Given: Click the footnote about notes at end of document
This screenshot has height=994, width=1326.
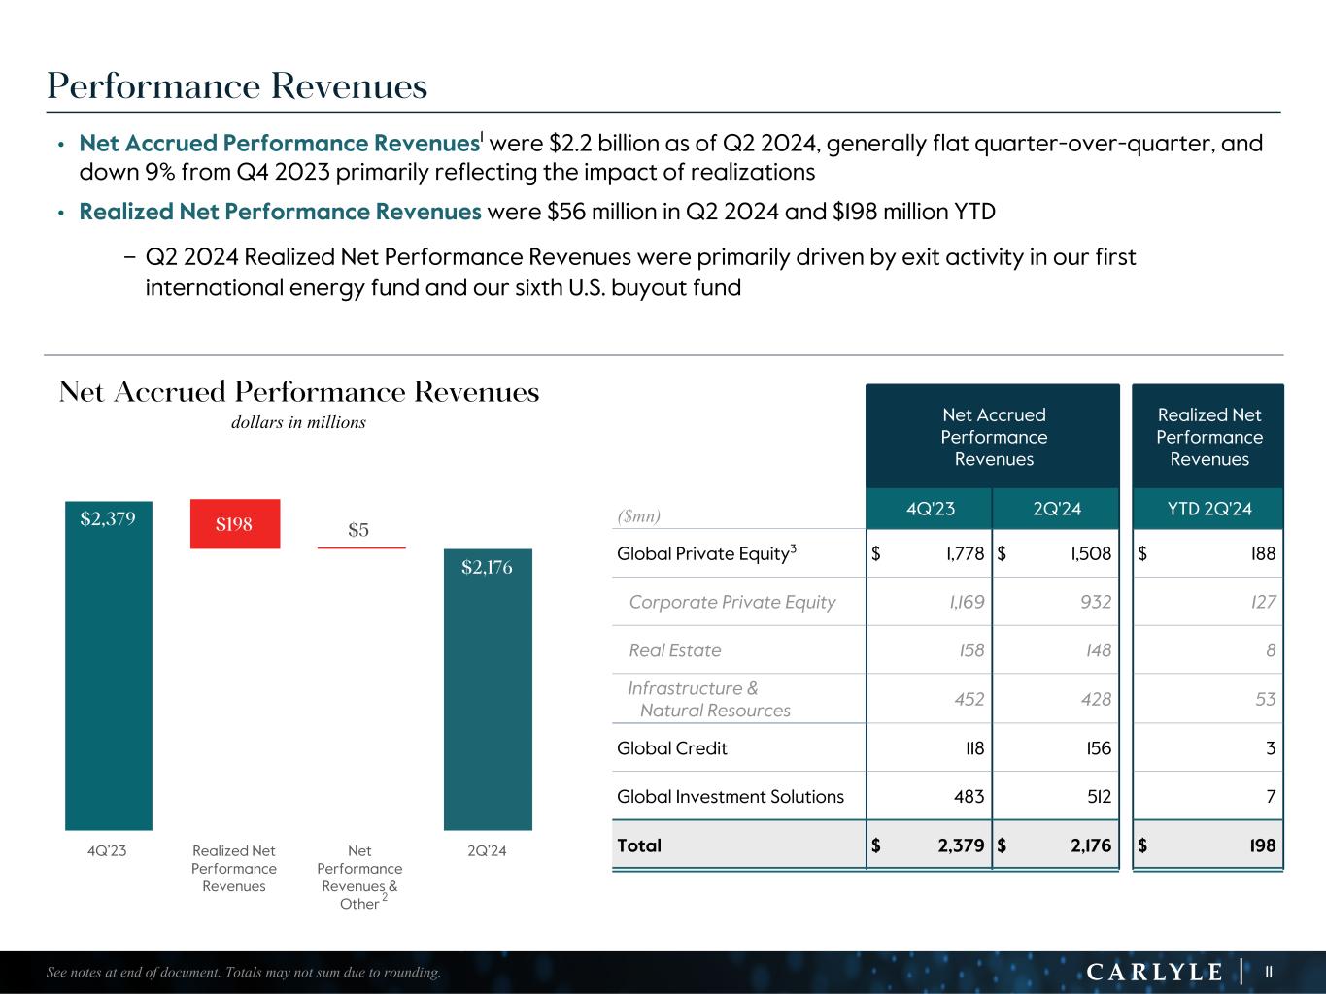Looking at the screenshot, I should pyautogui.click(x=244, y=972).
